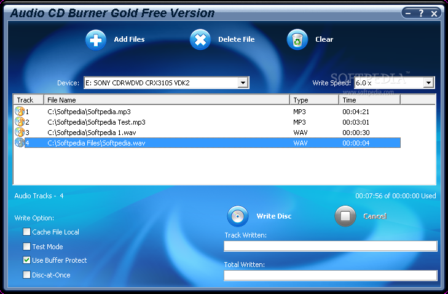Click the Clear recycle bin icon
448x294 pixels.
(297, 39)
